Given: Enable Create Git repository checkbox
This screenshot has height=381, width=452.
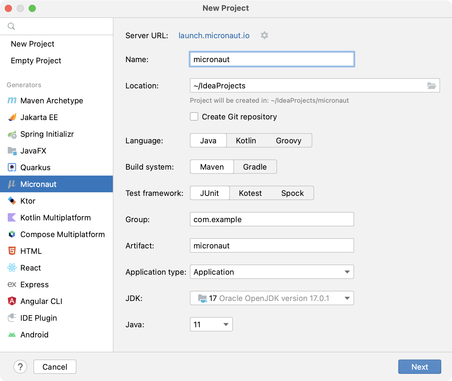Looking at the screenshot, I should point(194,116).
